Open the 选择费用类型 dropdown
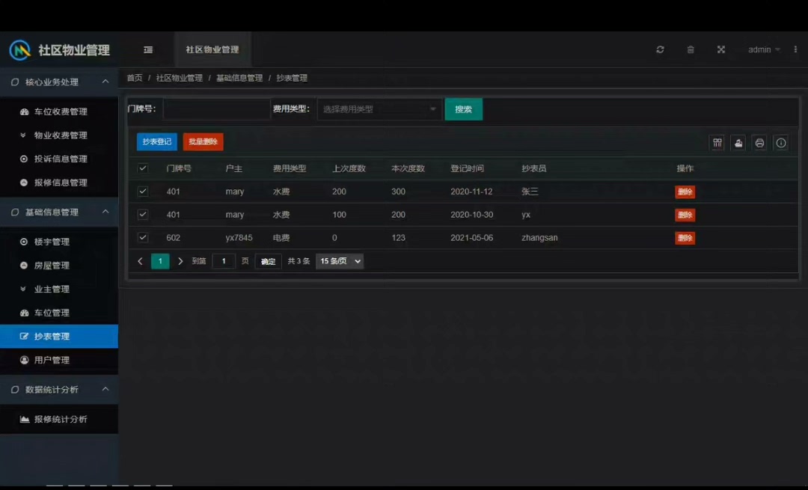The width and height of the screenshot is (808, 490). tap(380, 109)
